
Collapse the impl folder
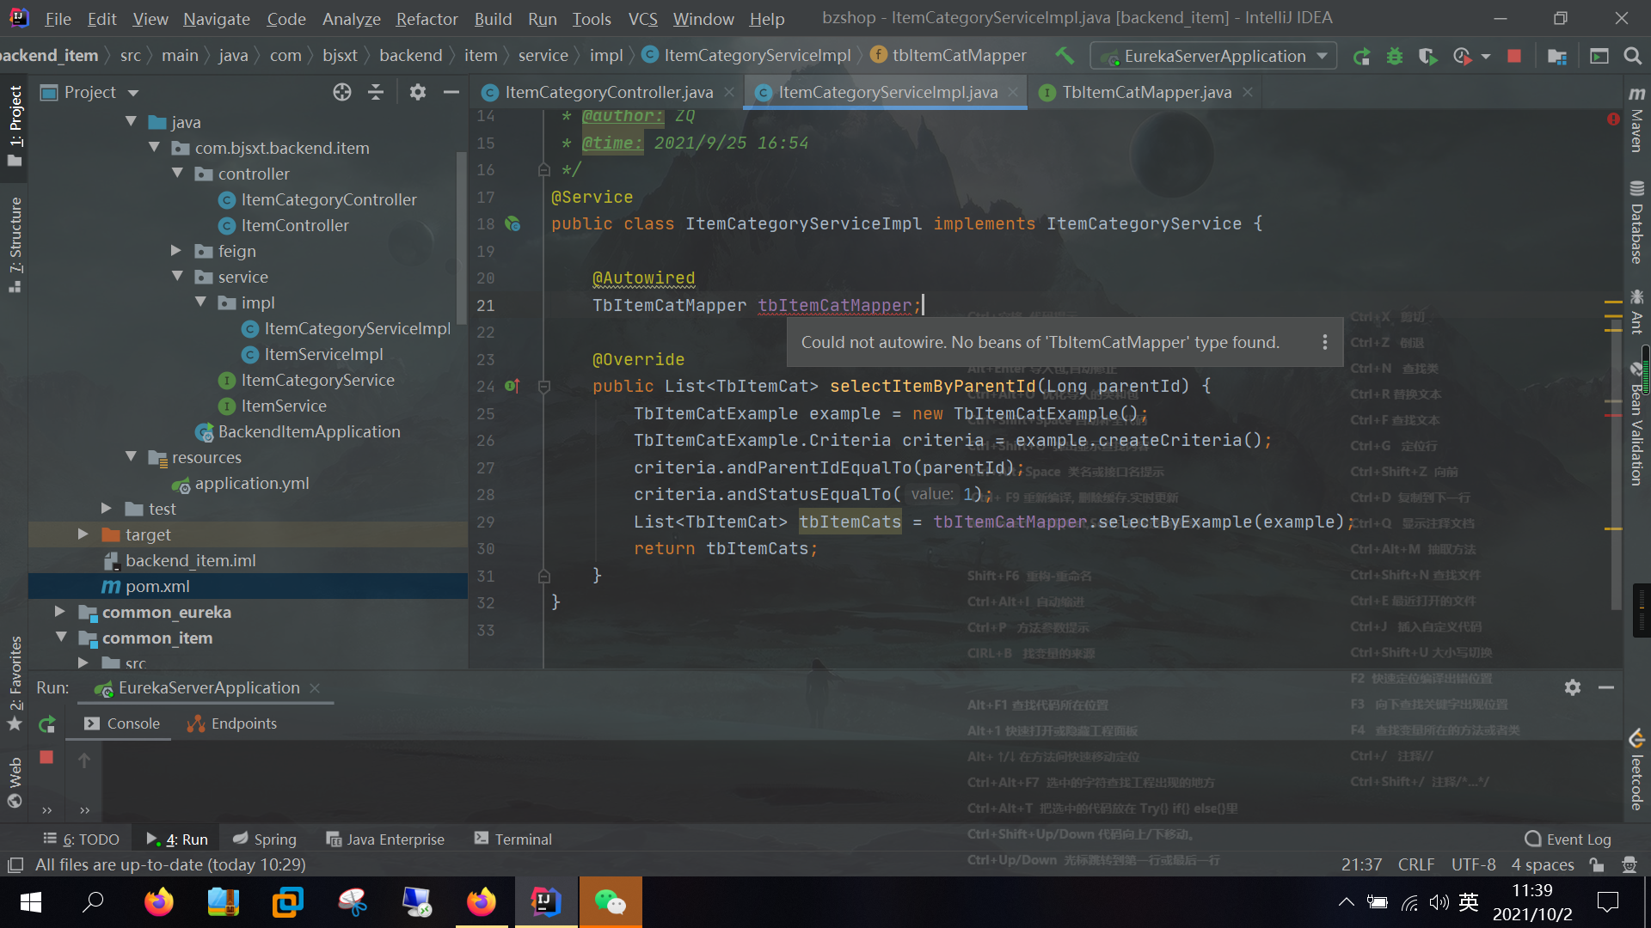click(200, 302)
